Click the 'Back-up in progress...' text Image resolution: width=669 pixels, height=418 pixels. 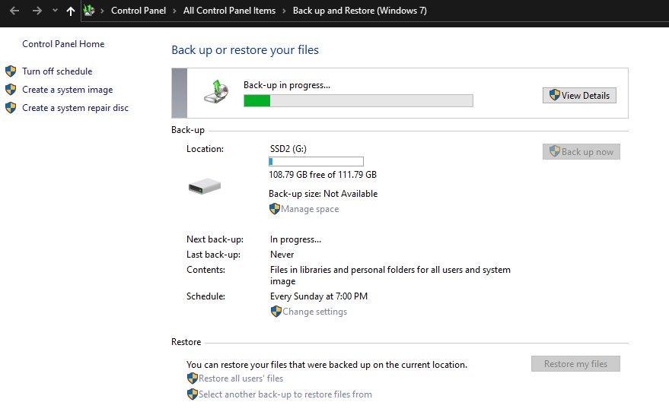pos(287,85)
